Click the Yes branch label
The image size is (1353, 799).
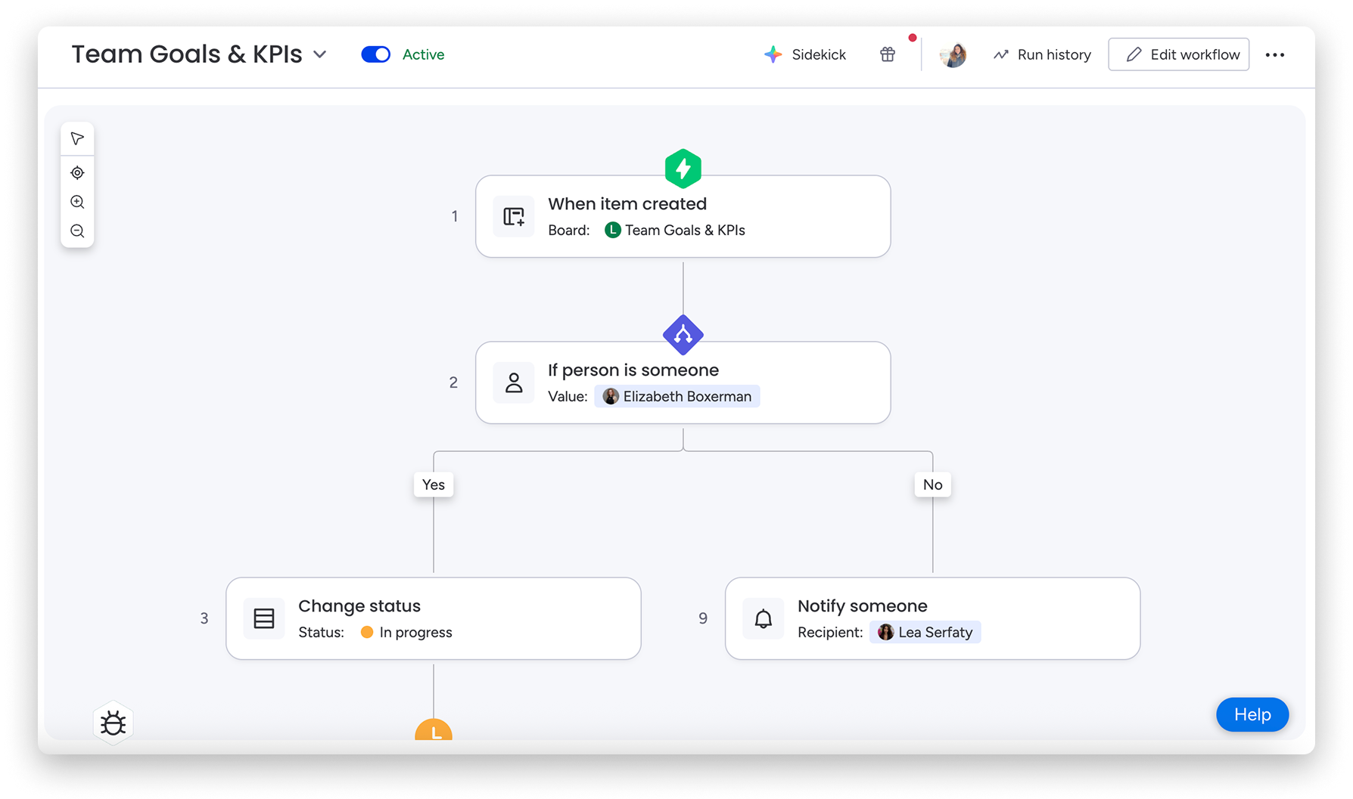tap(434, 485)
